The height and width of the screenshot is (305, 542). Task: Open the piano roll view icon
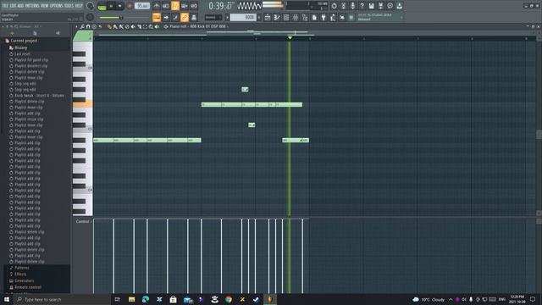277,17
